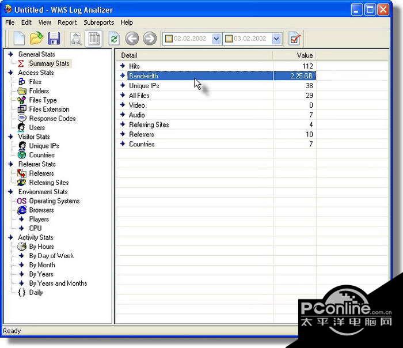
Task: Expand the Unique IPs detail row marker
Action: tap(123, 85)
